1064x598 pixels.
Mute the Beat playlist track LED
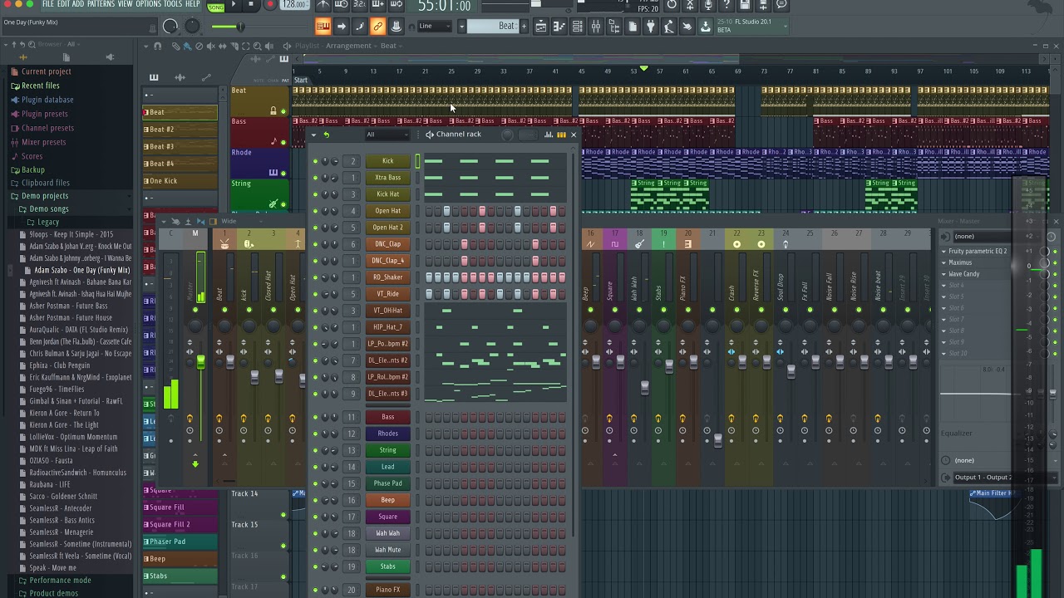tap(283, 111)
